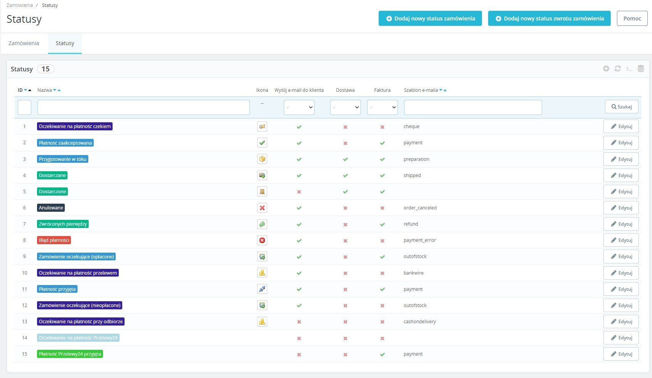Click the red X icon of the Anulowane status
Image resolution: width=652 pixels, height=378 pixels.
coord(262,208)
